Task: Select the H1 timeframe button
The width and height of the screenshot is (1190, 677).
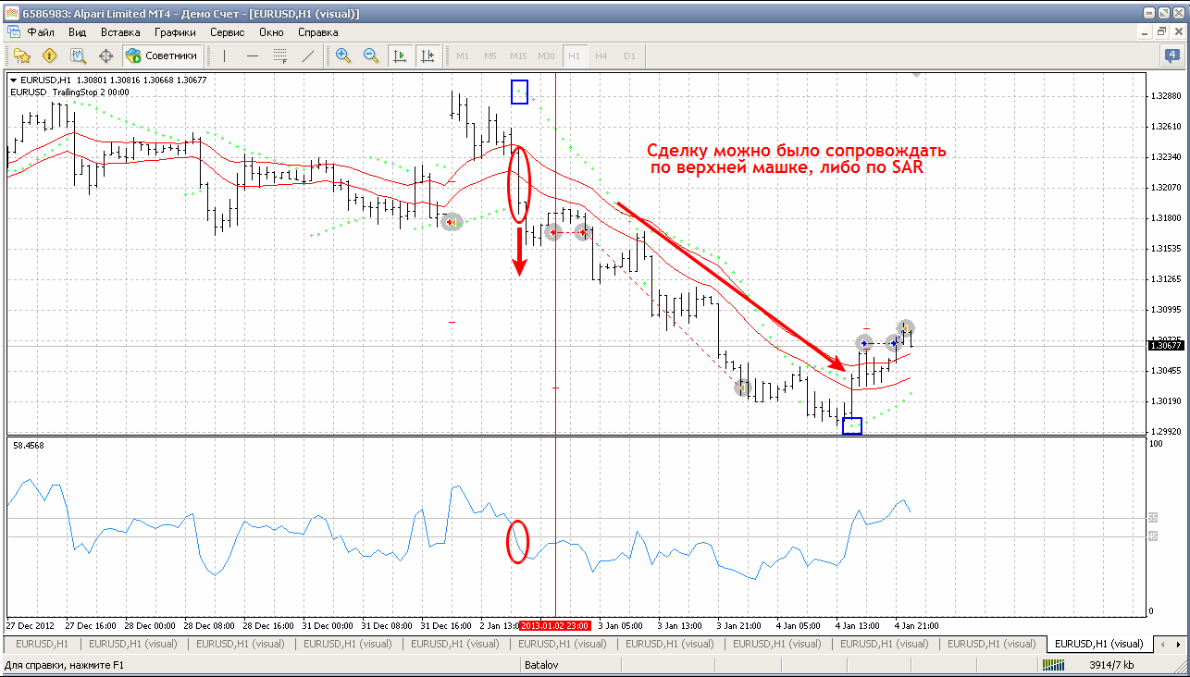Action: (x=574, y=55)
